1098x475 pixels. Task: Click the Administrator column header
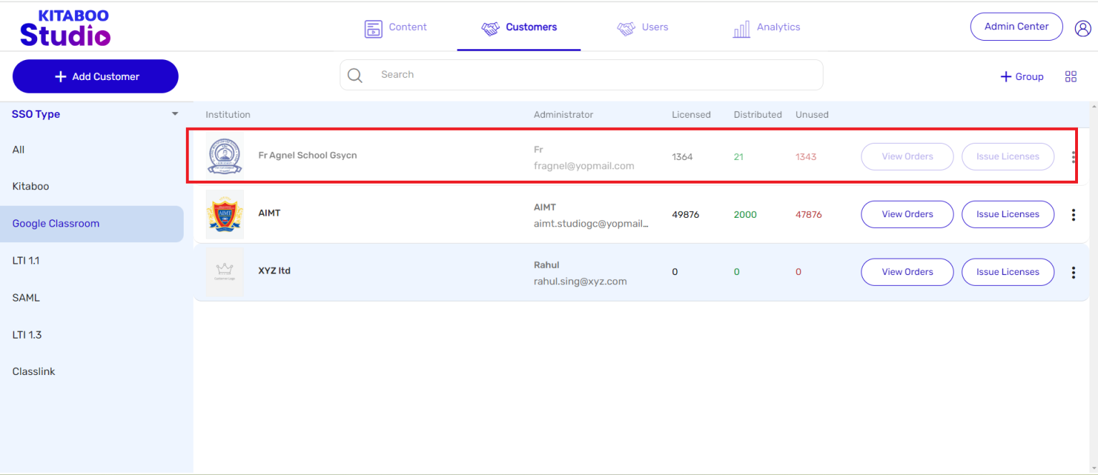563,115
